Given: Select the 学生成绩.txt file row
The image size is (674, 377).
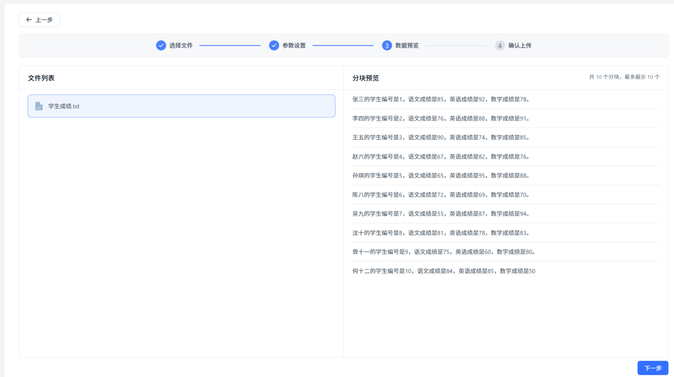Looking at the screenshot, I should 182,106.
